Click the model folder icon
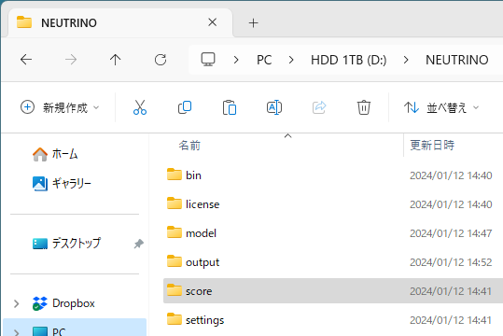 [175, 232]
